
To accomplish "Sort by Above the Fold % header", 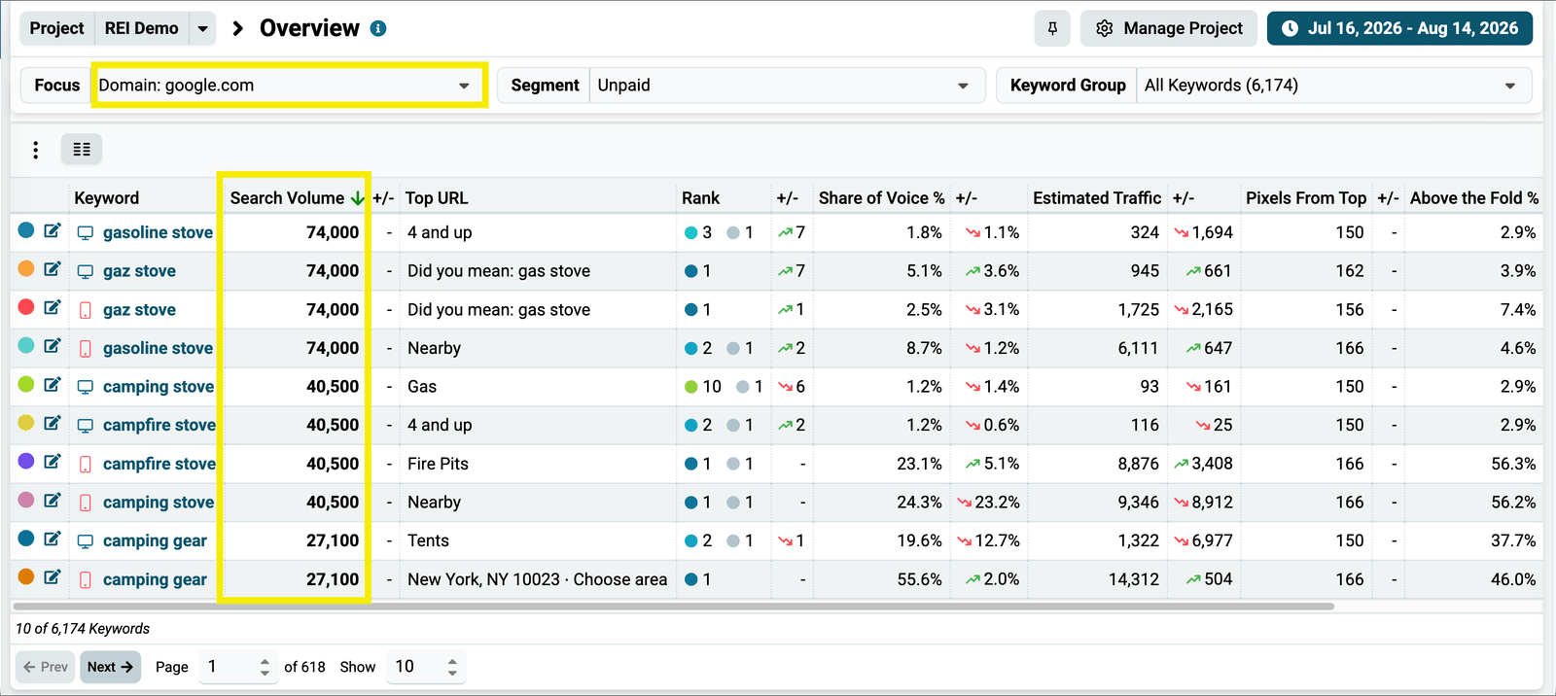I will pyautogui.click(x=1474, y=198).
